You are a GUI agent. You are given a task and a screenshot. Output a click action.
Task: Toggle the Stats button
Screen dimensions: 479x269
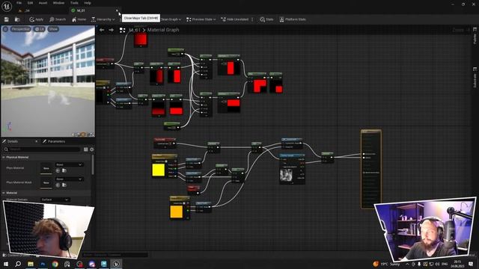[266, 19]
